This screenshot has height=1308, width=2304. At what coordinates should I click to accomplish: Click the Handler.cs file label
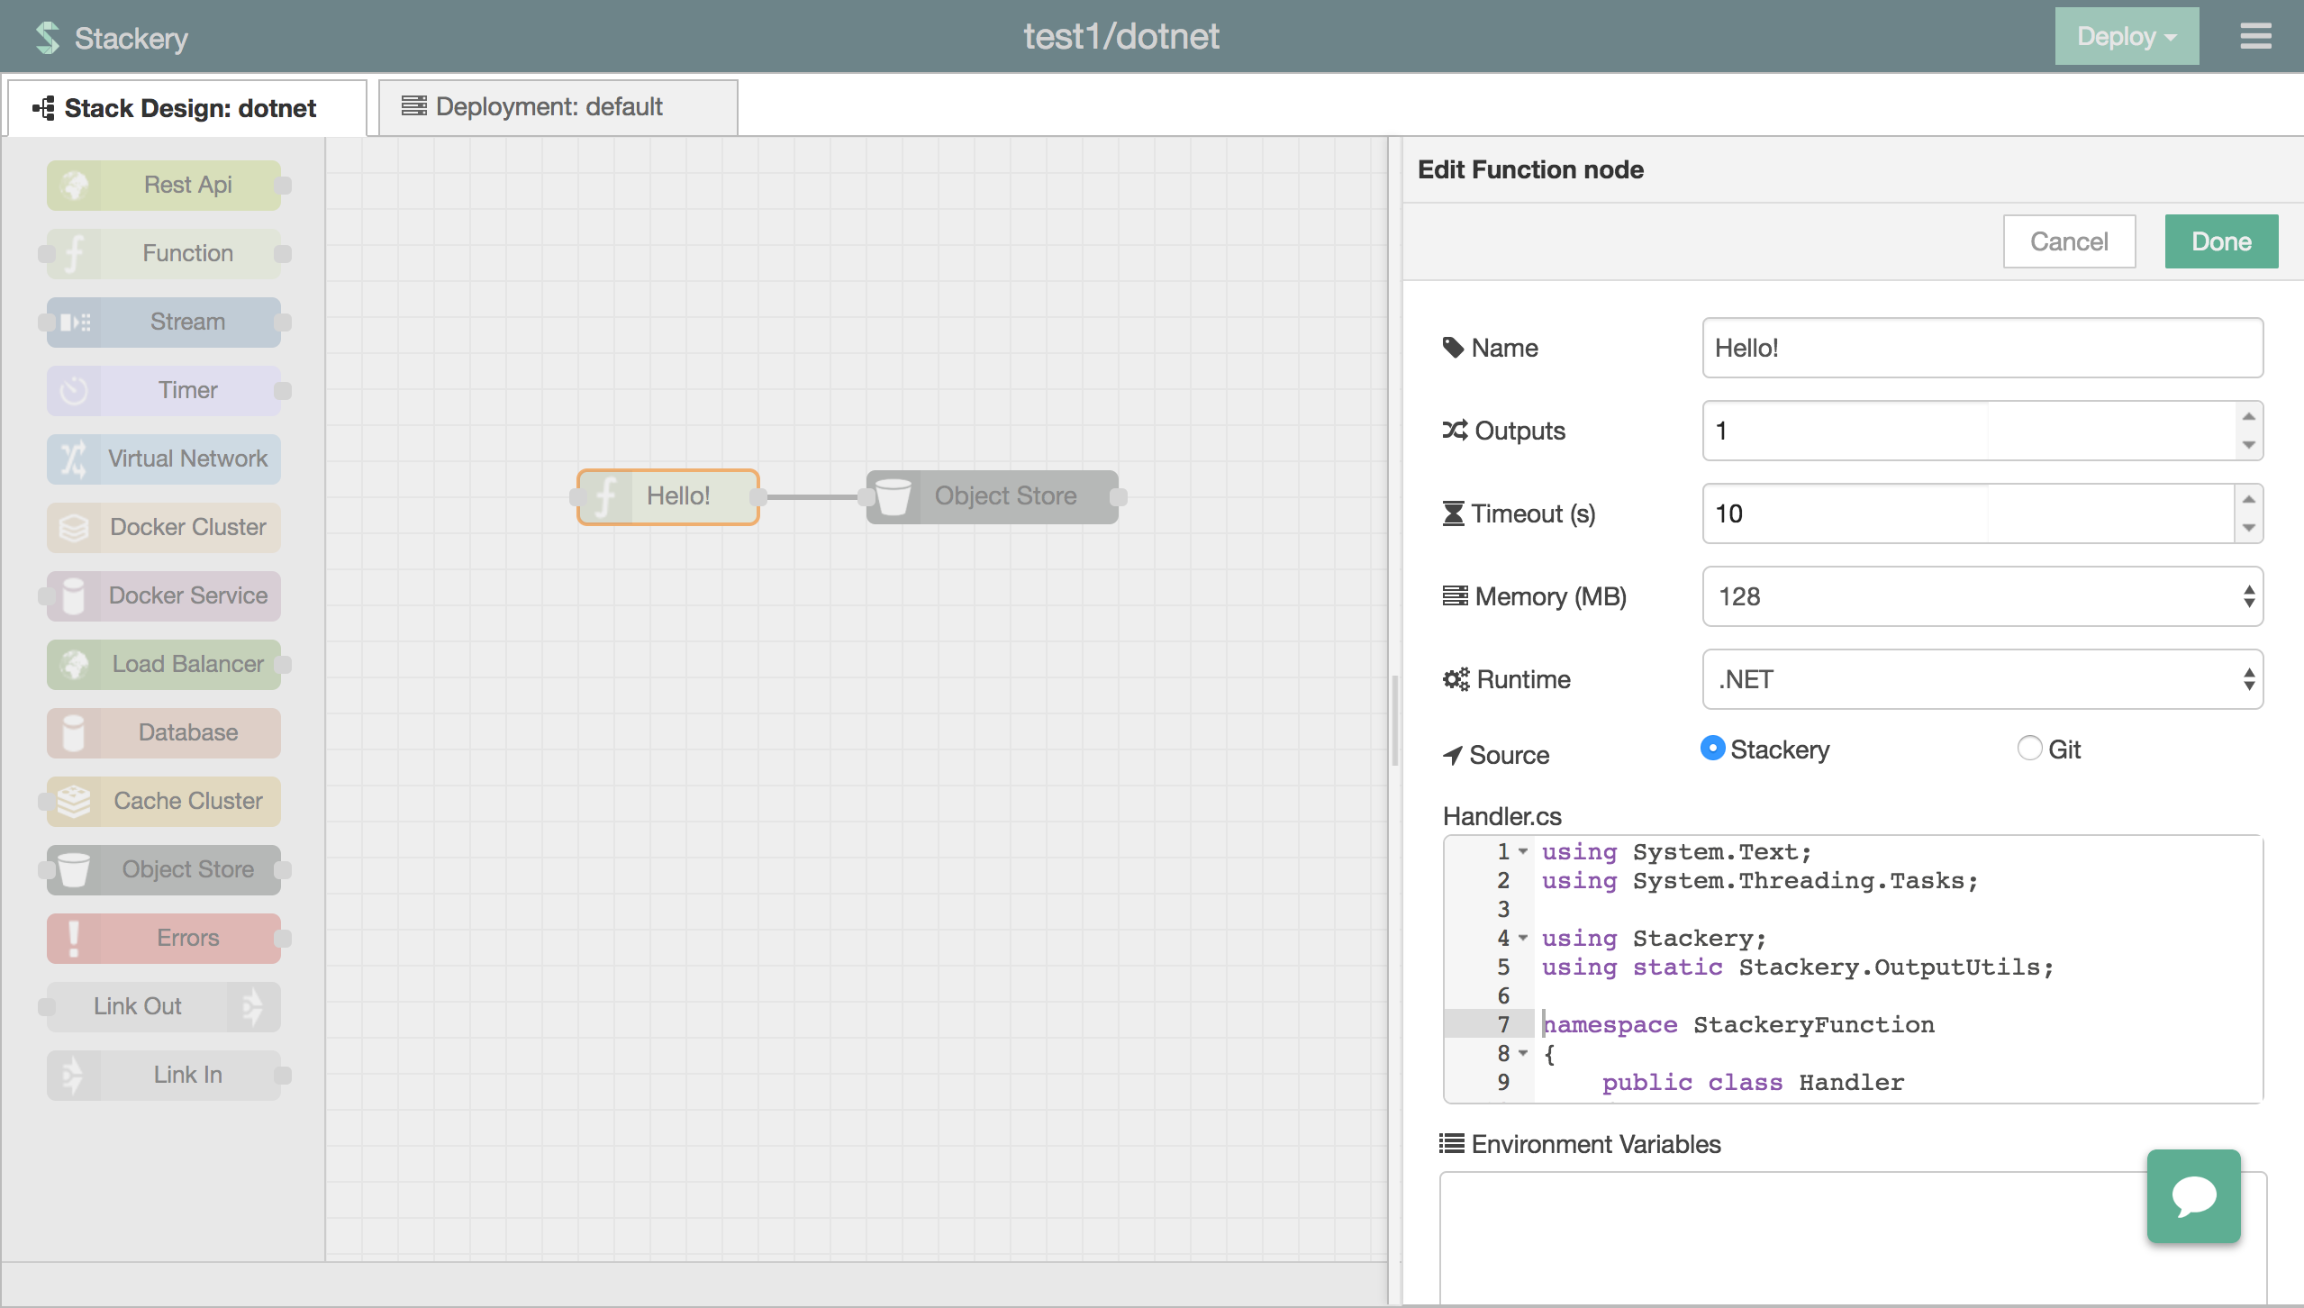point(1501,816)
